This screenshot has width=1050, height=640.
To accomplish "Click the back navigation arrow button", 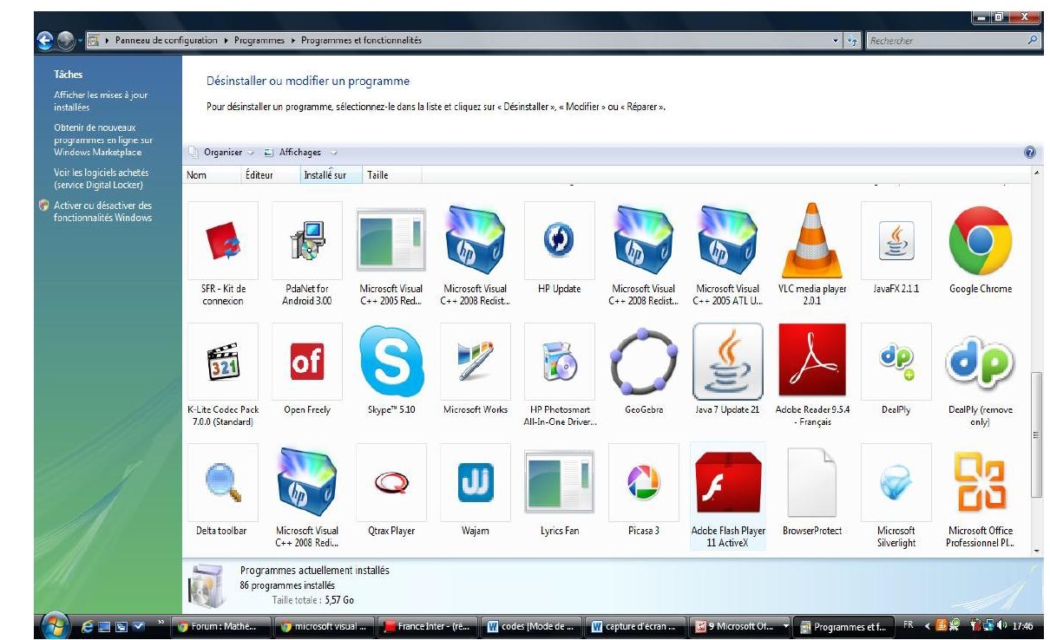I will point(44,41).
